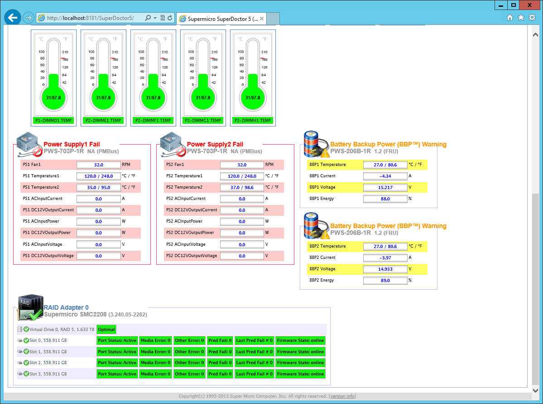543x404 pixels.
Task: Click the PS2 Temperature2 value 37.0 / 98.6
Action: click(242, 188)
